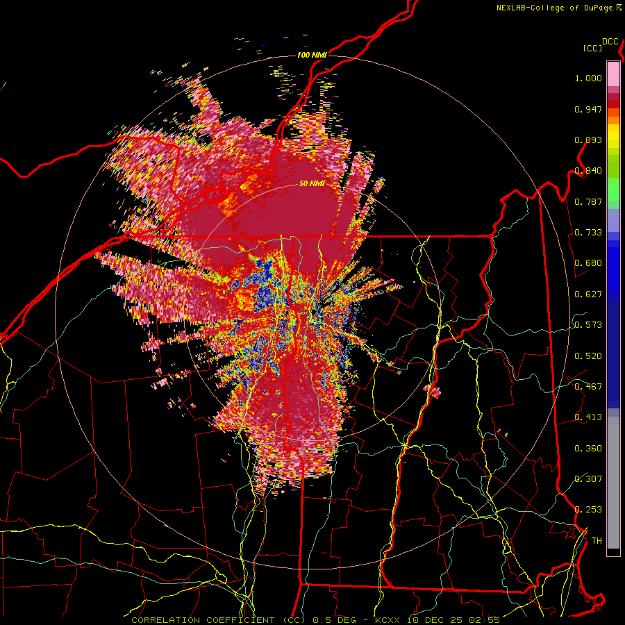Image resolution: width=625 pixels, height=625 pixels.
Task: Click the 0.893 value on the color scale
Action: (588, 140)
